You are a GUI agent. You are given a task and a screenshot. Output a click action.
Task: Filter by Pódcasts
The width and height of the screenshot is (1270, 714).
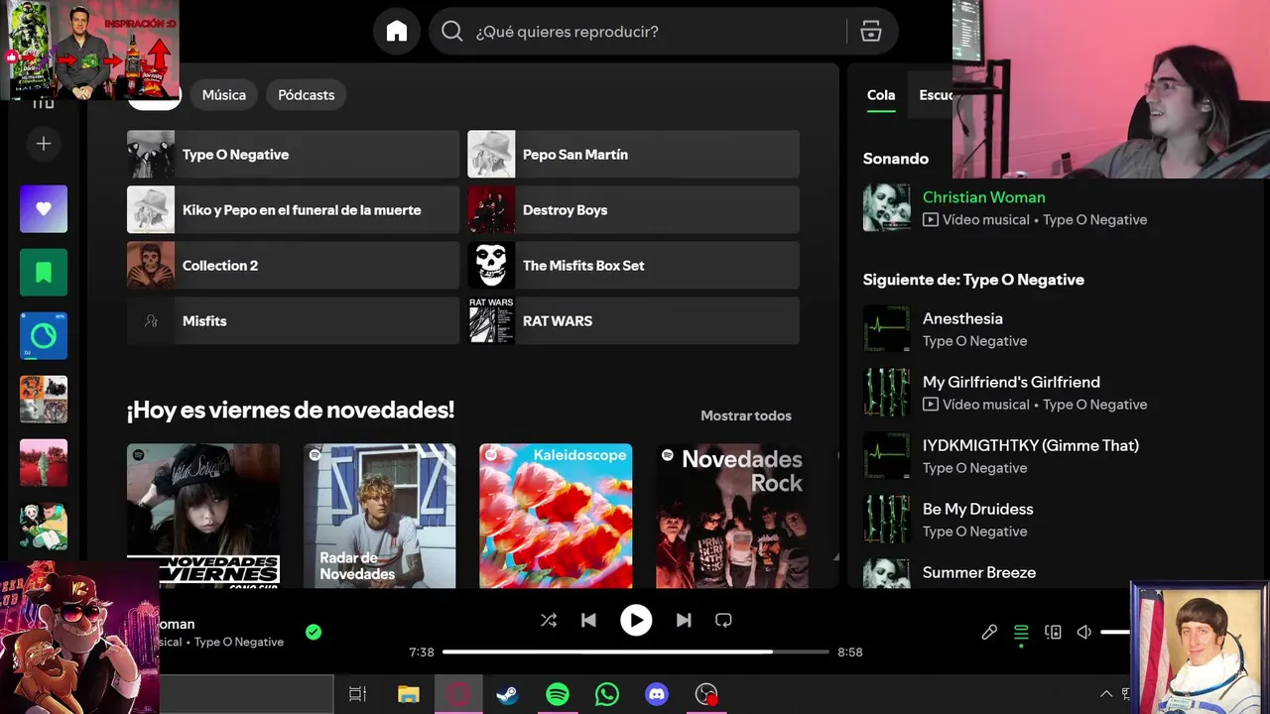(x=306, y=95)
